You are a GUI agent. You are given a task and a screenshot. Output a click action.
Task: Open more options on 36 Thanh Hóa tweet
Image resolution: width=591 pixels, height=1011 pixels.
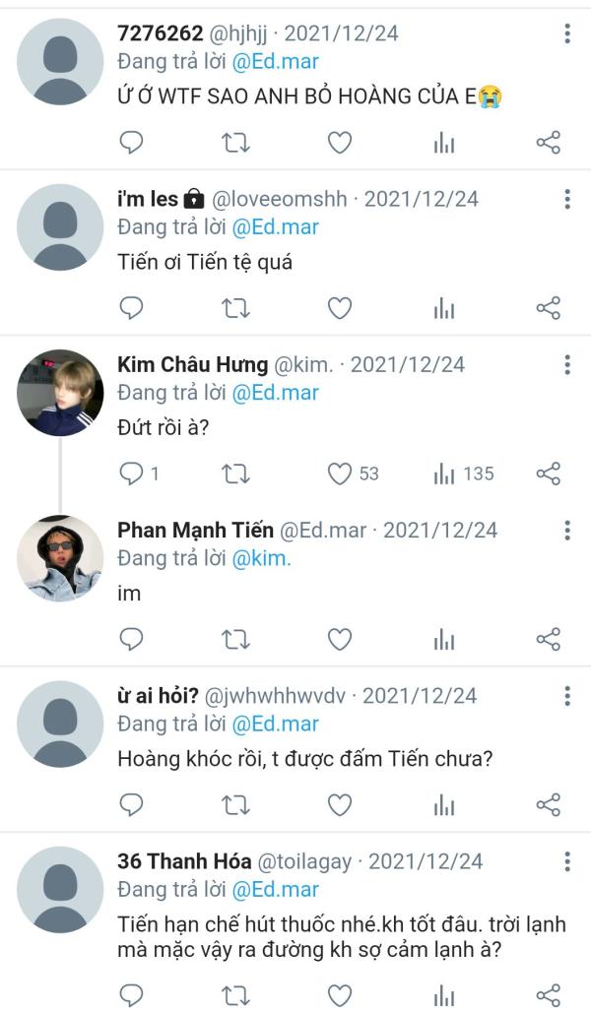pos(567,861)
